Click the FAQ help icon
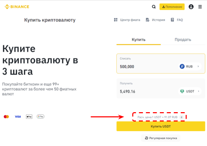This screenshot has width=207, height=146. pyautogui.click(x=173, y=20)
